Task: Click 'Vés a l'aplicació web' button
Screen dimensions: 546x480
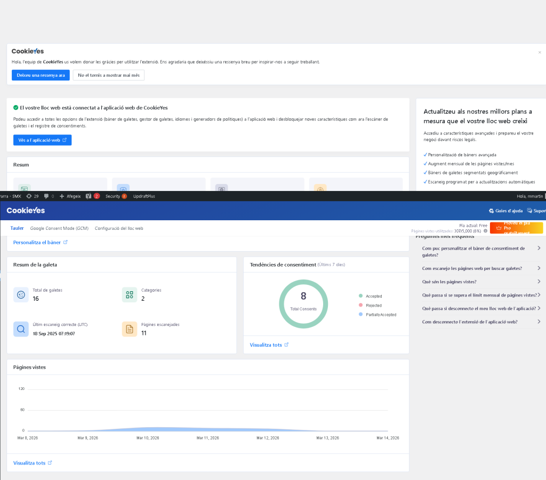Action: [x=42, y=140]
